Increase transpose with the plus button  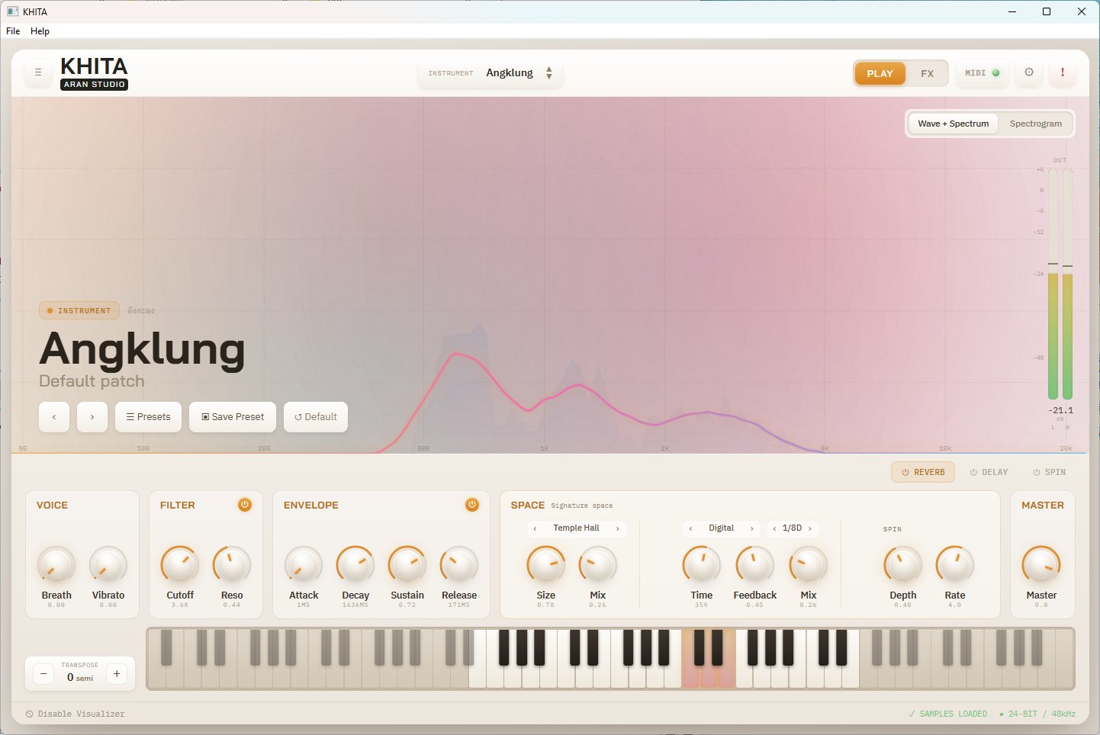coord(117,674)
